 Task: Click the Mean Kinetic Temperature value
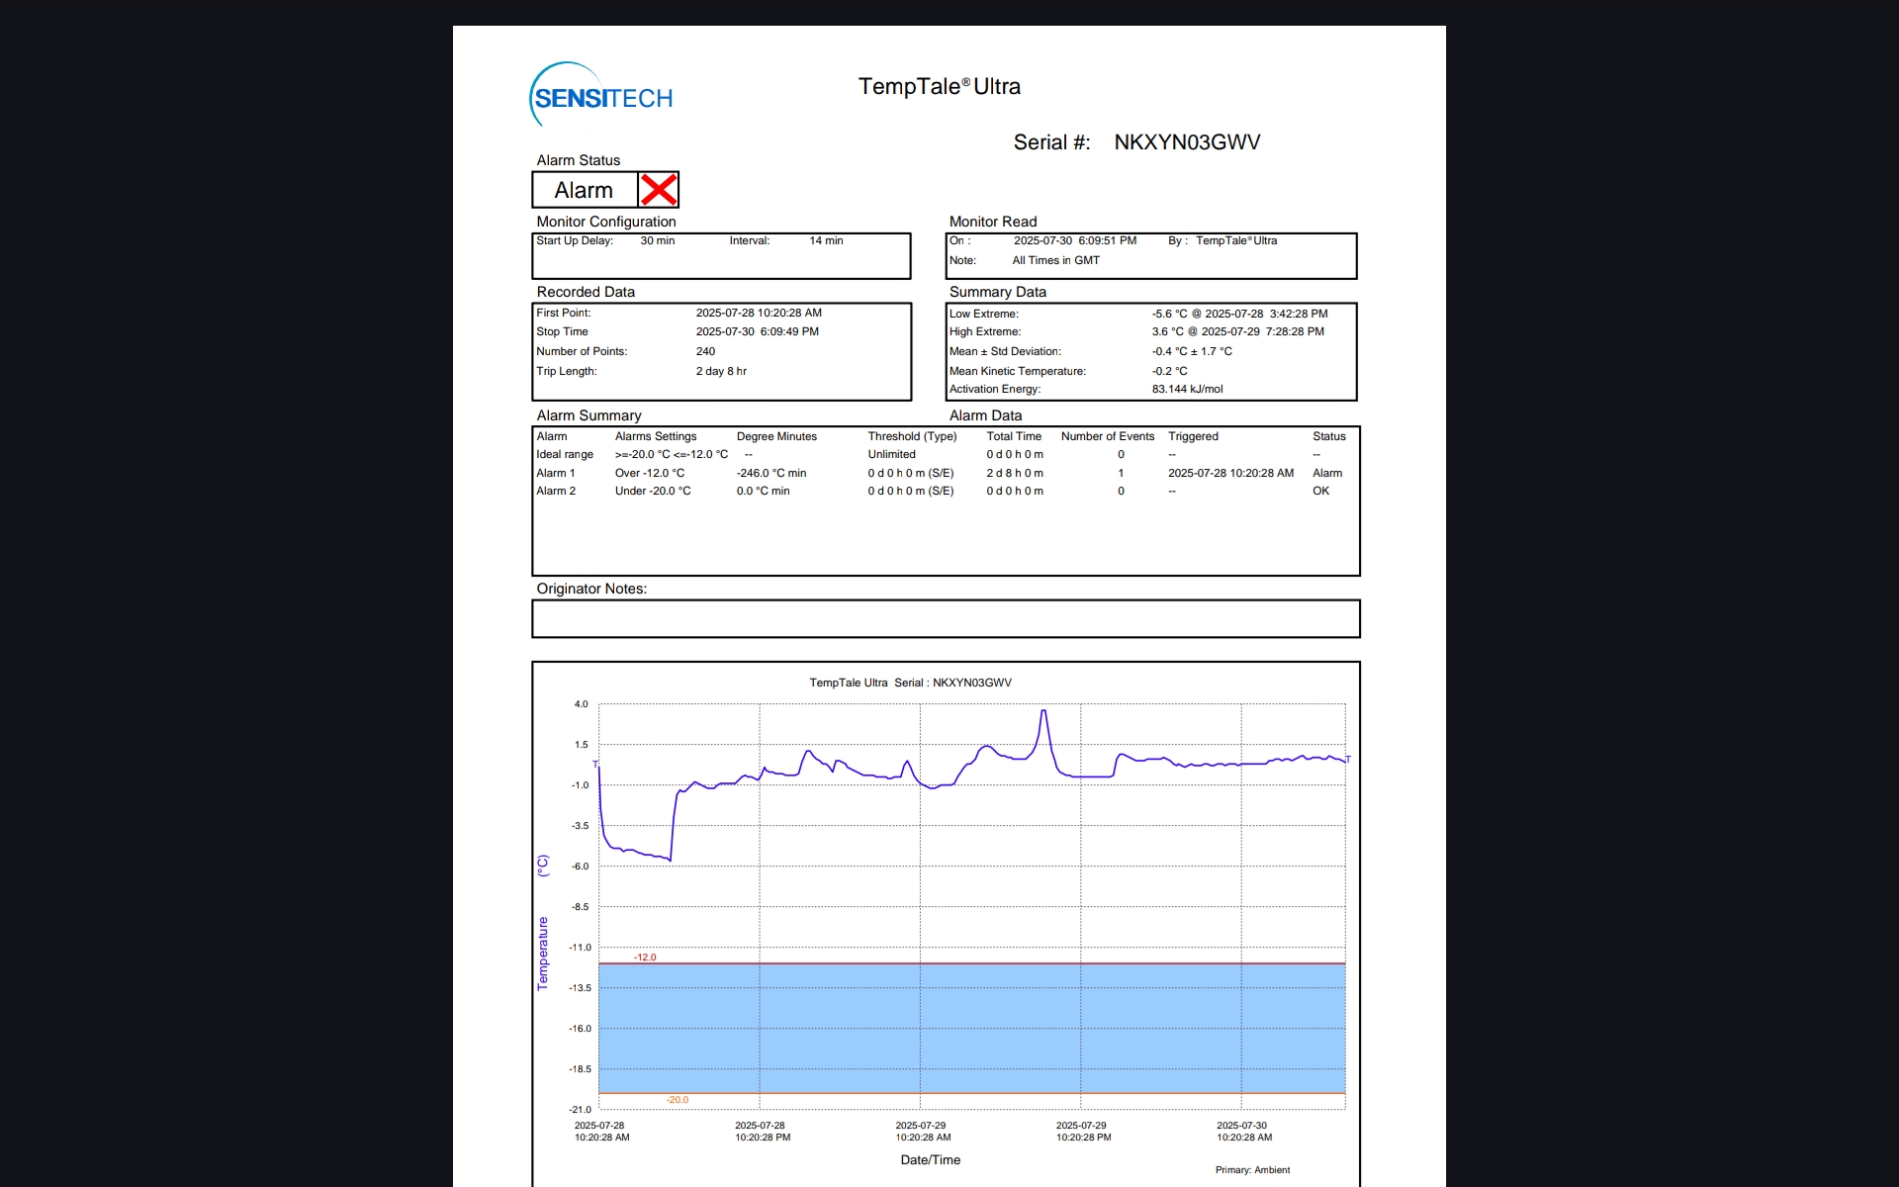[x=1169, y=371]
